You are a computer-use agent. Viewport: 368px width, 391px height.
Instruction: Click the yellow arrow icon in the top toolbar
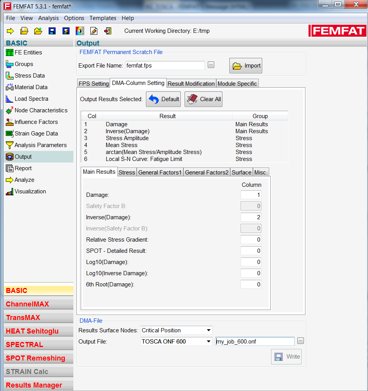10,31
